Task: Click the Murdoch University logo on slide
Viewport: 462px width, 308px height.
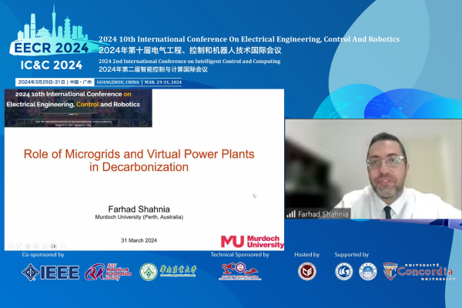Action: pyautogui.click(x=253, y=241)
